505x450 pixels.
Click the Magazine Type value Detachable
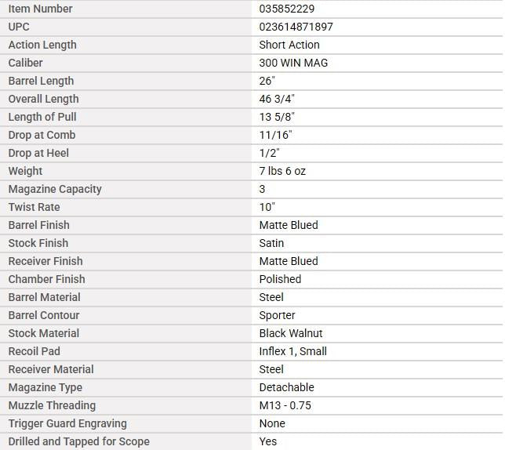287,387
